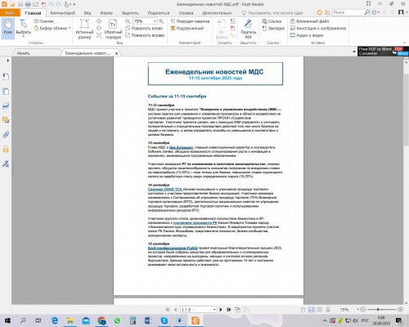Open the security lock panel in sidebar
Viewport: 409px width, 327px height.
pos(6,149)
